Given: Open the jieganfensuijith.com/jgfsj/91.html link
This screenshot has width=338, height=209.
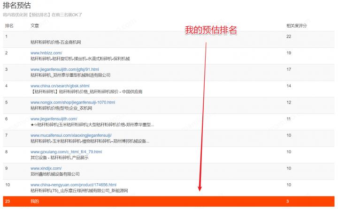Looking at the screenshot, I should (64, 69).
